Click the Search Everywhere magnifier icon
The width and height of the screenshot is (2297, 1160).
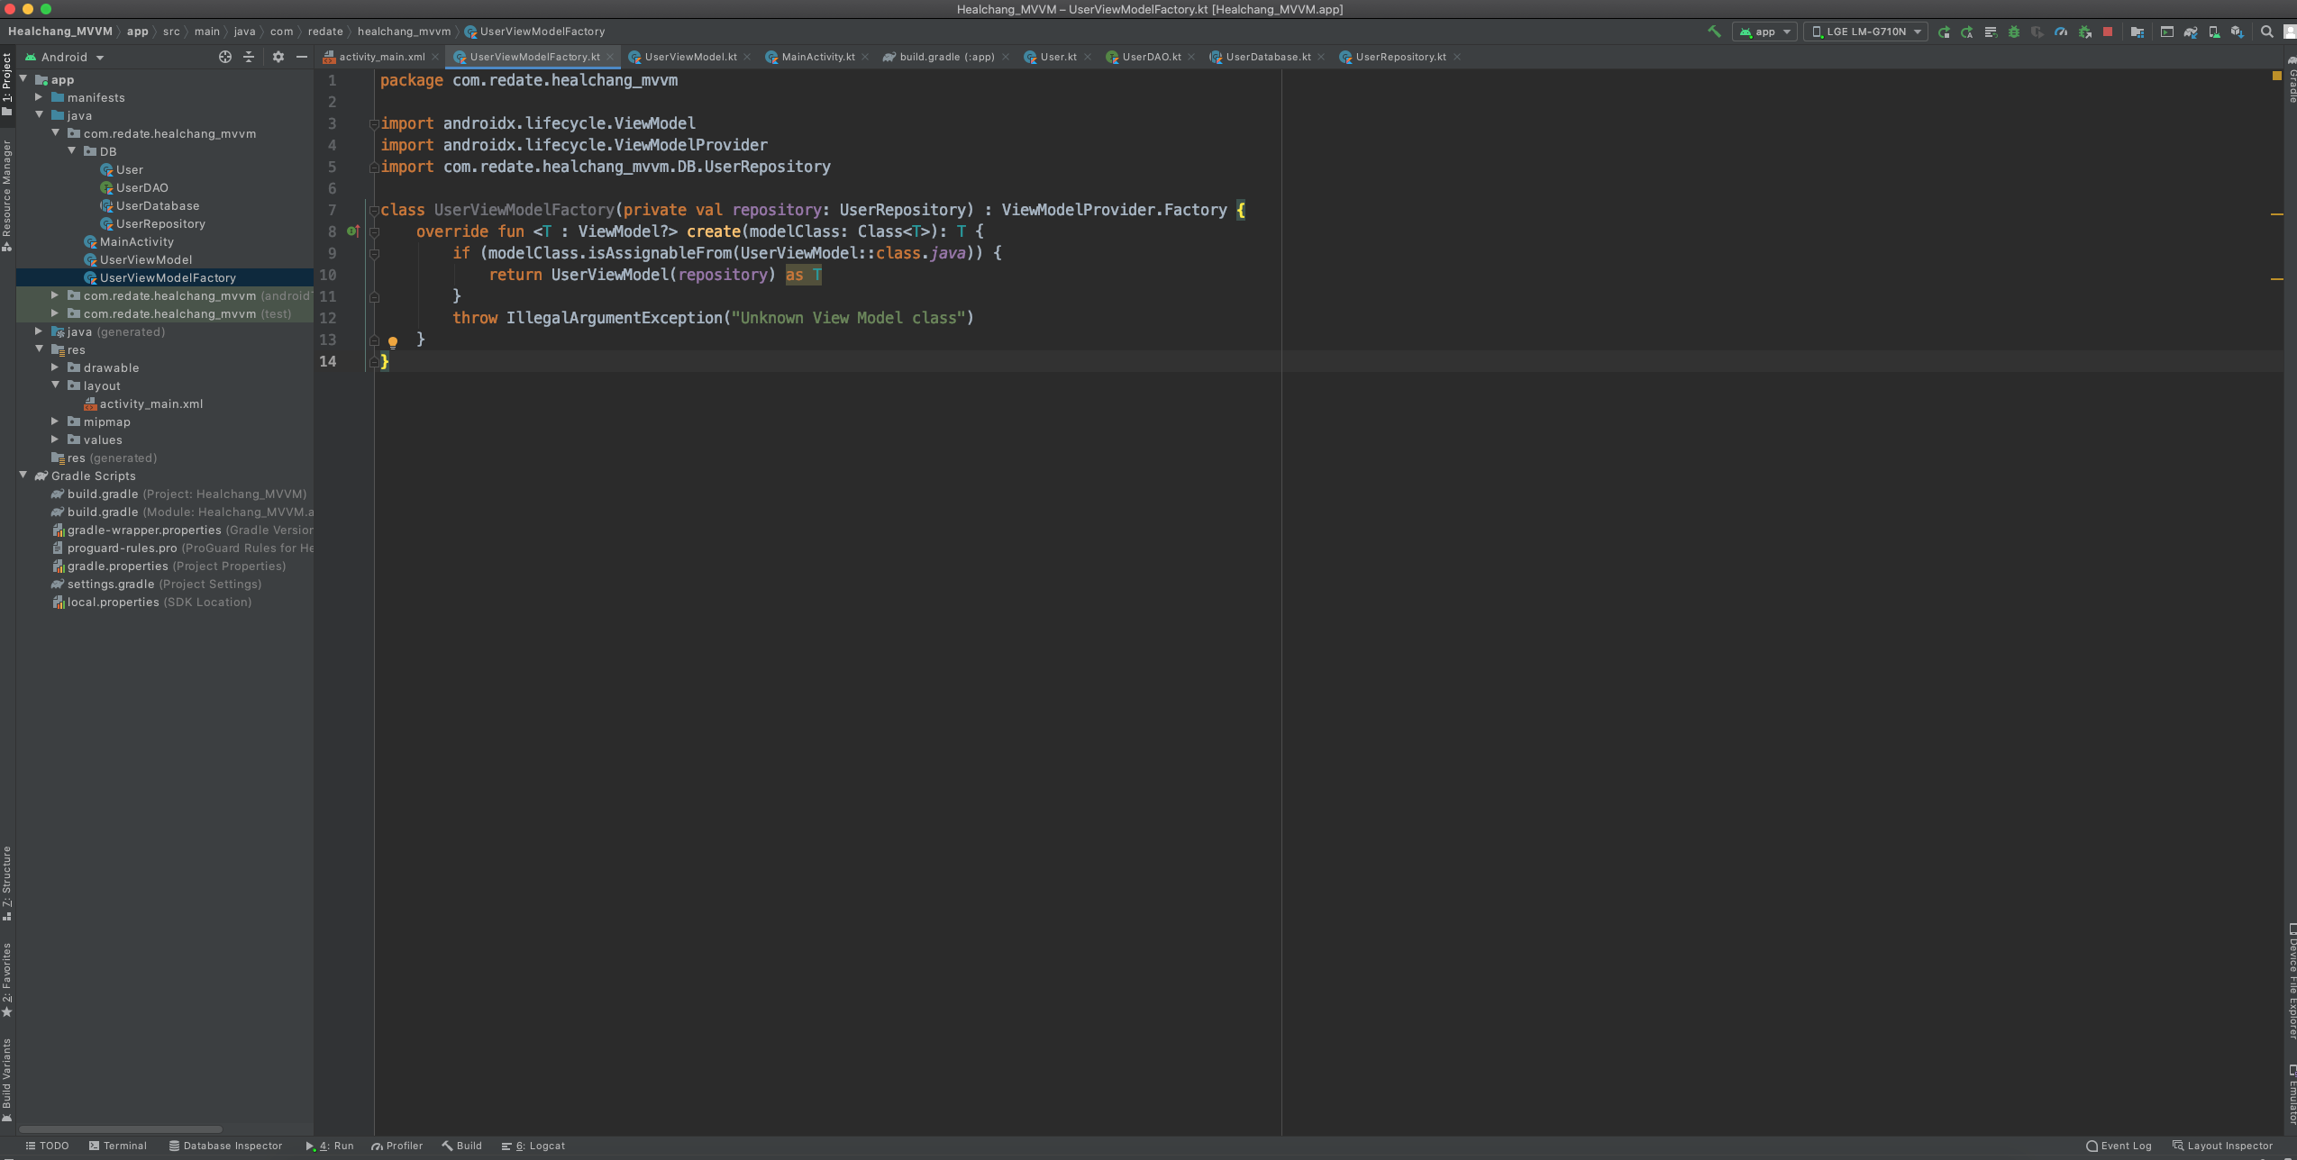click(2267, 32)
